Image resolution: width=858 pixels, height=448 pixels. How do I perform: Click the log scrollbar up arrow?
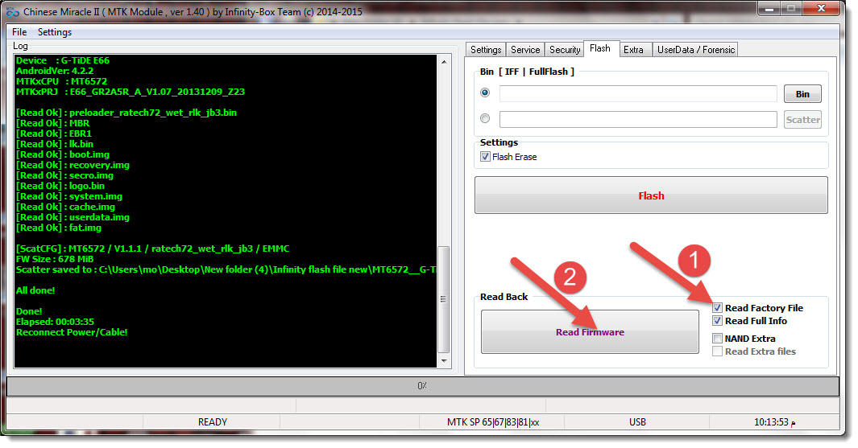444,62
